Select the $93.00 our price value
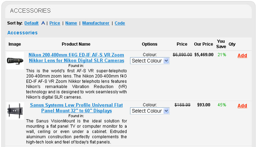Viewport: 257px width, 147px height. [204, 105]
